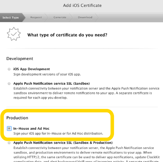Click the 'Production' section heading
Image resolution: width=163 pixels, height=162 pixels.
pyautogui.click(x=17, y=118)
